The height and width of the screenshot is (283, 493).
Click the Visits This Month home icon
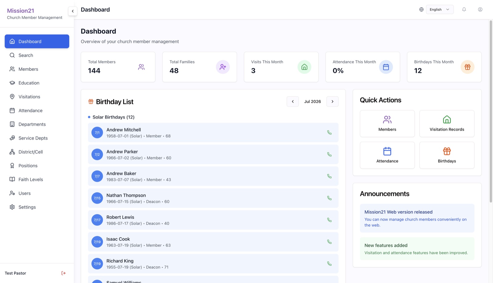click(x=304, y=67)
